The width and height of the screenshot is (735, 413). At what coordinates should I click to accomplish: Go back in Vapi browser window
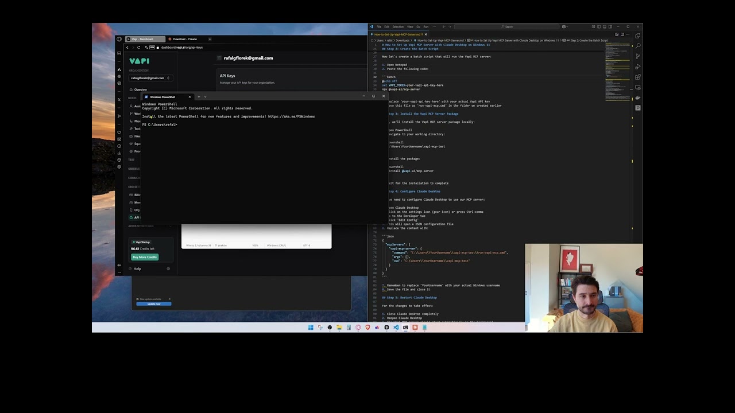[x=127, y=48]
